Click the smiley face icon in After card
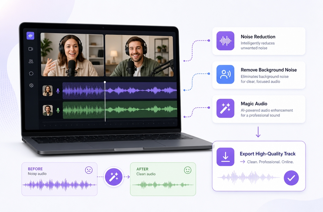The height and width of the screenshot is (212, 323). tap(188, 170)
